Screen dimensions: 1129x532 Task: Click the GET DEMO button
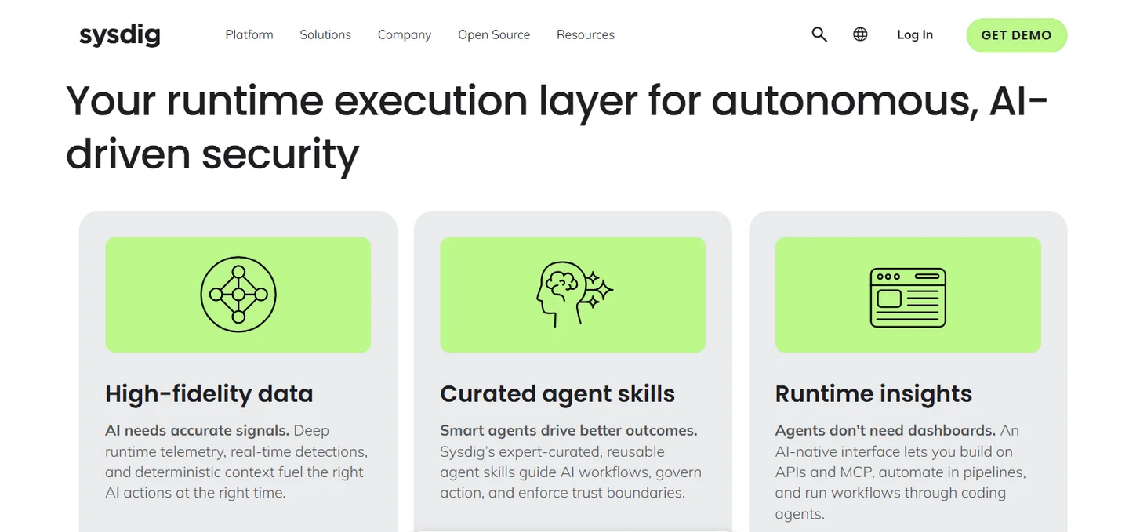pos(1016,35)
